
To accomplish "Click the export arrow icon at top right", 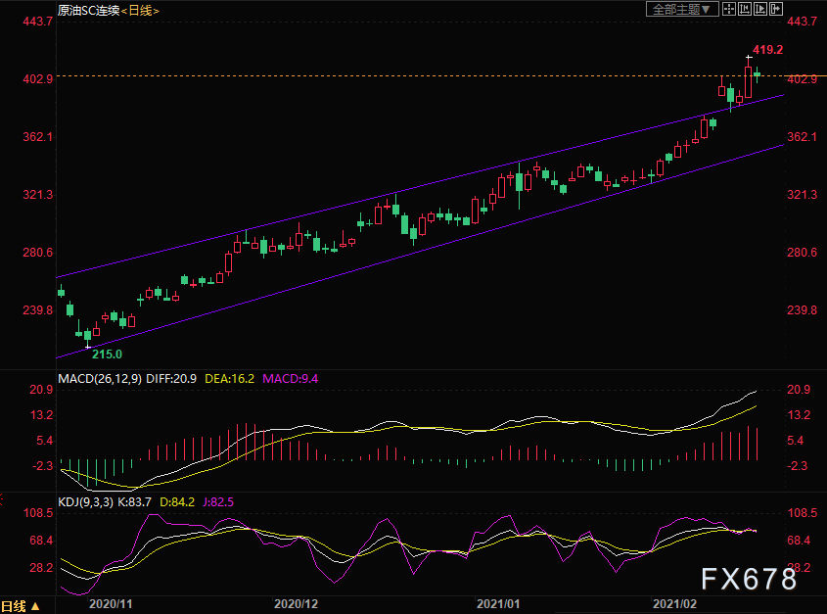I will point(778,9).
